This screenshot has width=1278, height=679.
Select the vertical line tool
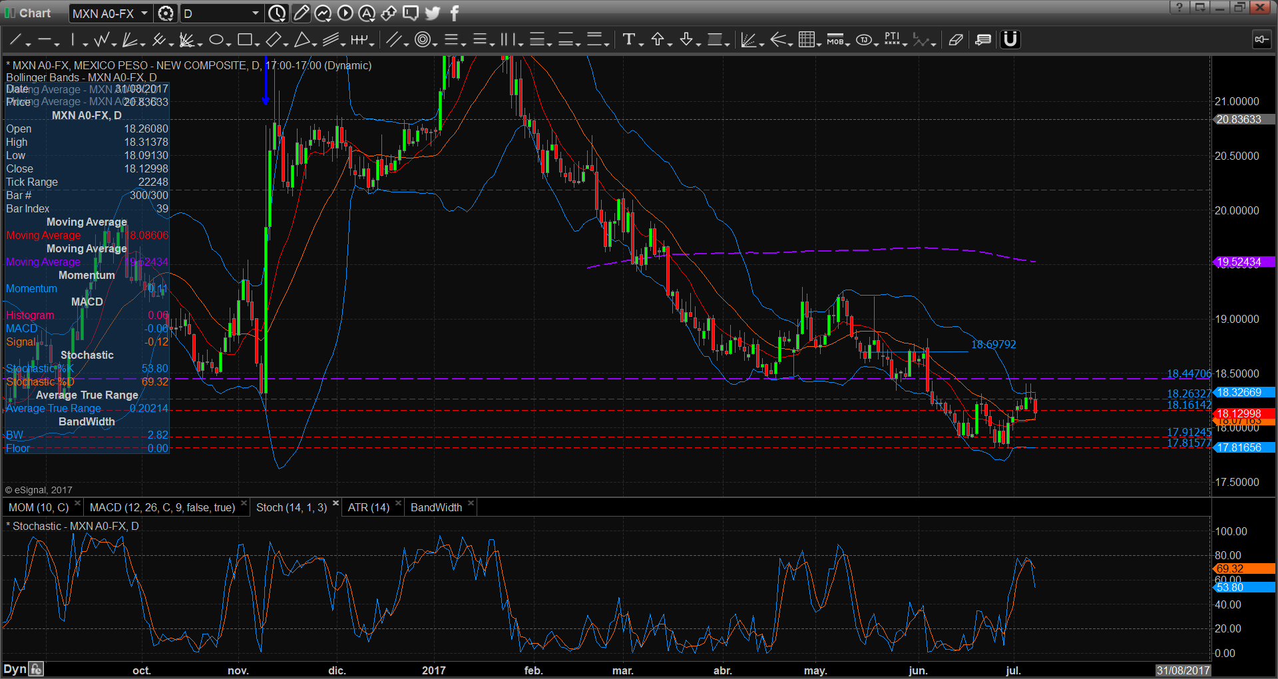pyautogui.click(x=73, y=40)
